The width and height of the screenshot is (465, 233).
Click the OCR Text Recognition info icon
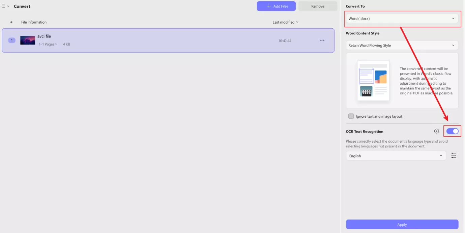436,131
